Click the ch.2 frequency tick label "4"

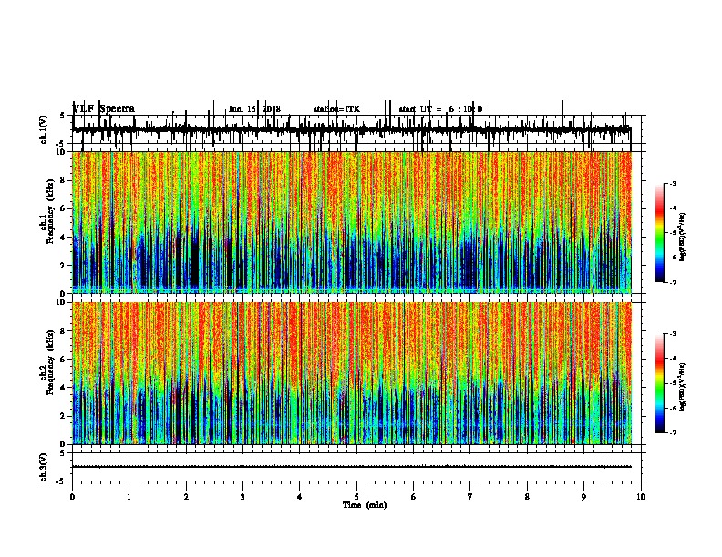(64, 388)
